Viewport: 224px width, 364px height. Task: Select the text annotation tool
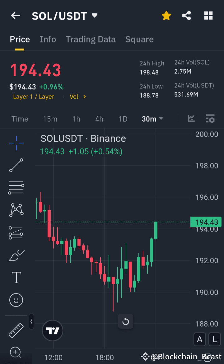point(16,277)
